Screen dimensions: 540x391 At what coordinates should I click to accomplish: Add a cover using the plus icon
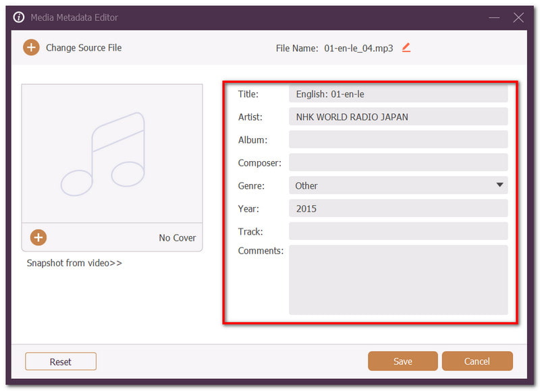tap(38, 237)
